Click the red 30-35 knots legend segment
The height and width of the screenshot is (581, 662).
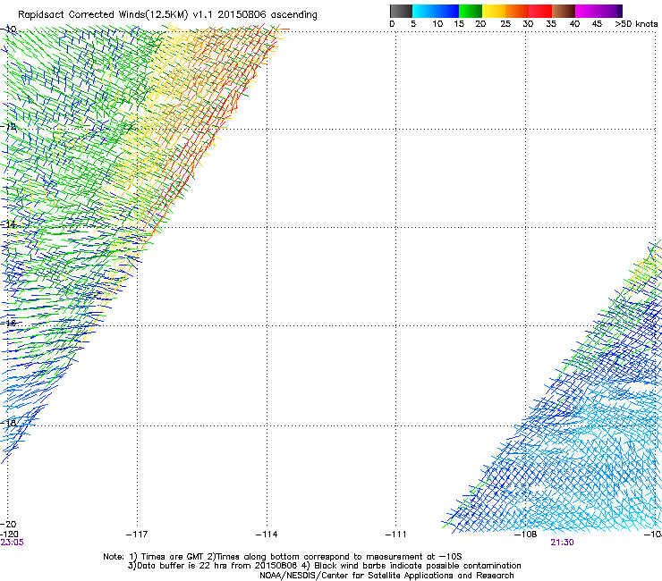(x=540, y=11)
